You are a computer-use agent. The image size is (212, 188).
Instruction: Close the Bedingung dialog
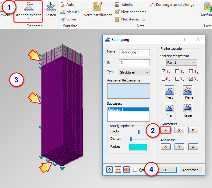(198, 39)
